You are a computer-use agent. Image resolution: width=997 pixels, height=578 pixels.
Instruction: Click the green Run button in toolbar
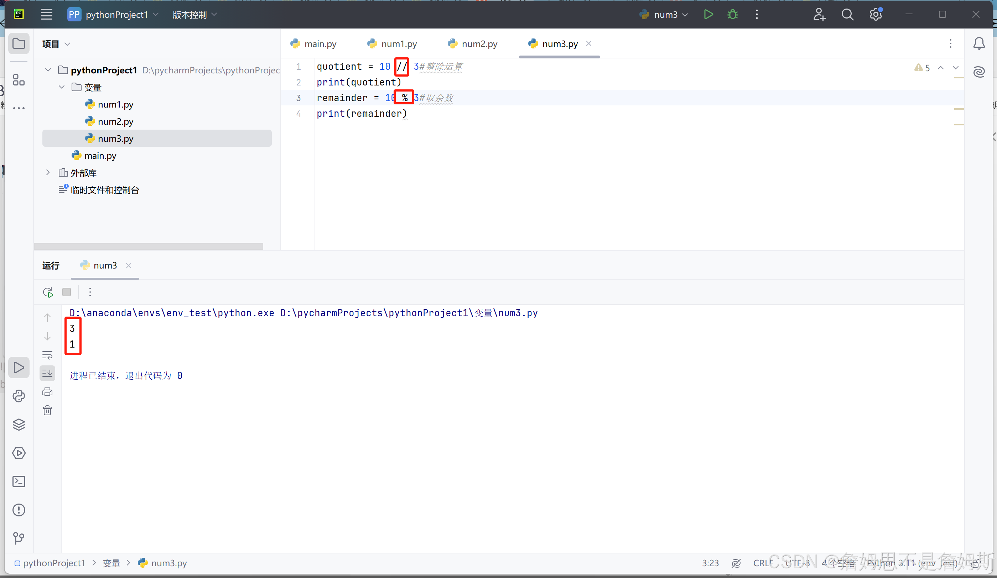click(x=708, y=15)
